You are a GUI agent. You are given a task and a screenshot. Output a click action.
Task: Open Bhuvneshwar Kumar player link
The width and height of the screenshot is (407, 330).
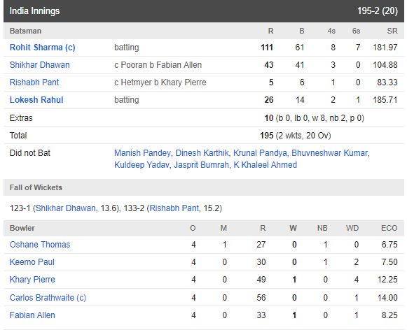point(330,153)
